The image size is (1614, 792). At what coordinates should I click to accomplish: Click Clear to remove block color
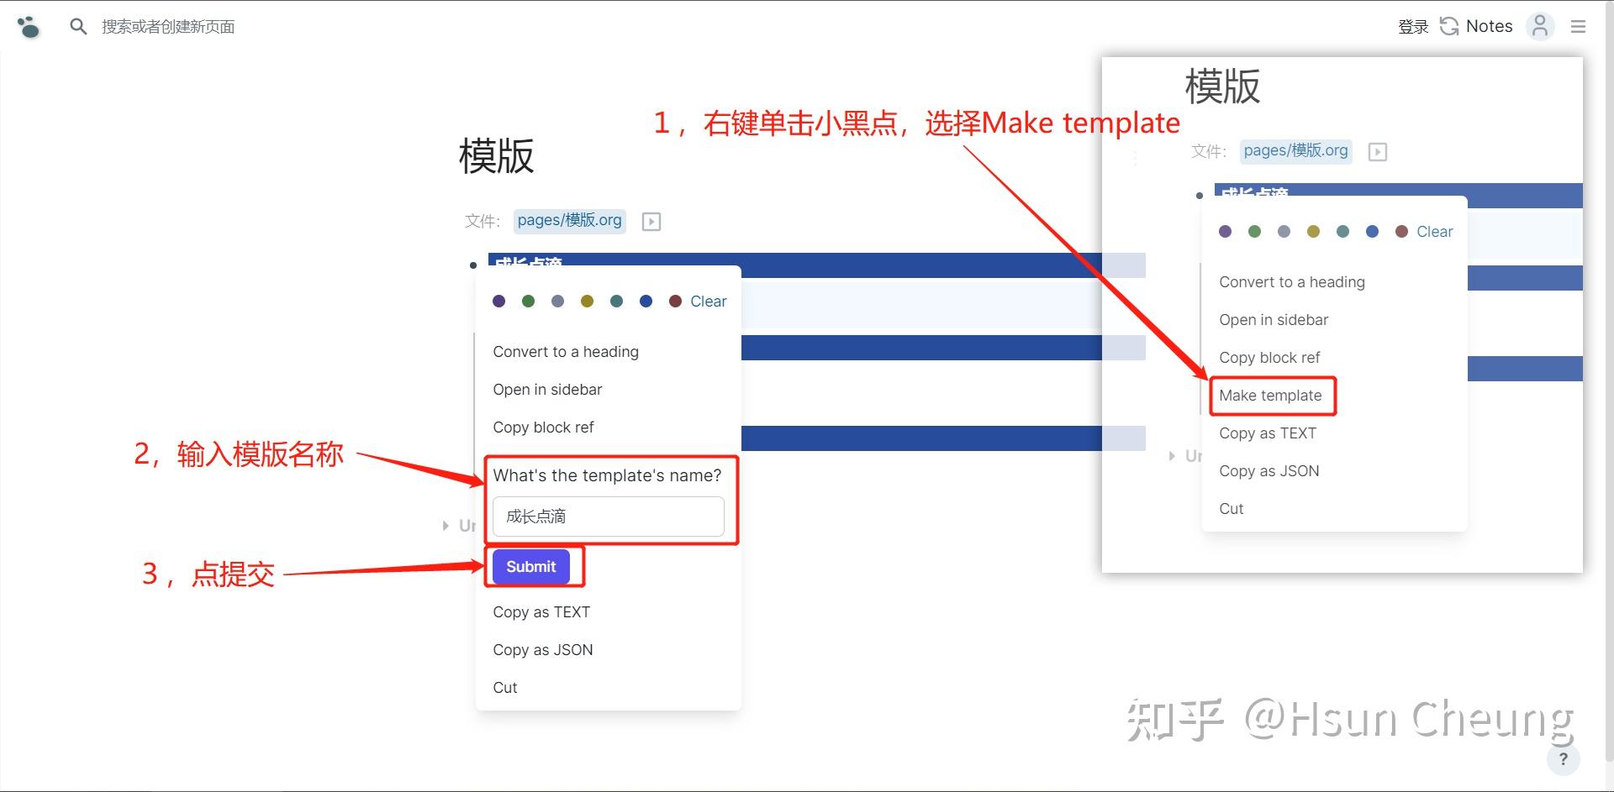coord(709,301)
